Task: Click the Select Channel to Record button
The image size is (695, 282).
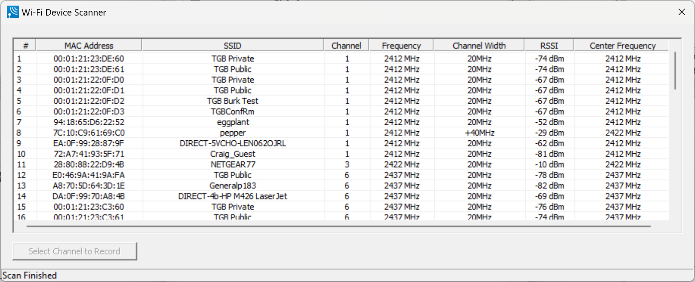Action: coord(74,251)
